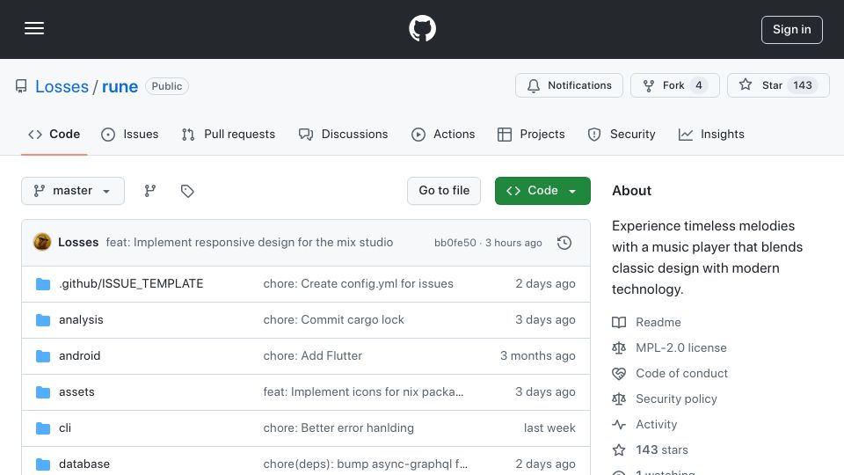The height and width of the screenshot is (475, 844).
Task: View branches via the branch icon
Action: [150, 191]
